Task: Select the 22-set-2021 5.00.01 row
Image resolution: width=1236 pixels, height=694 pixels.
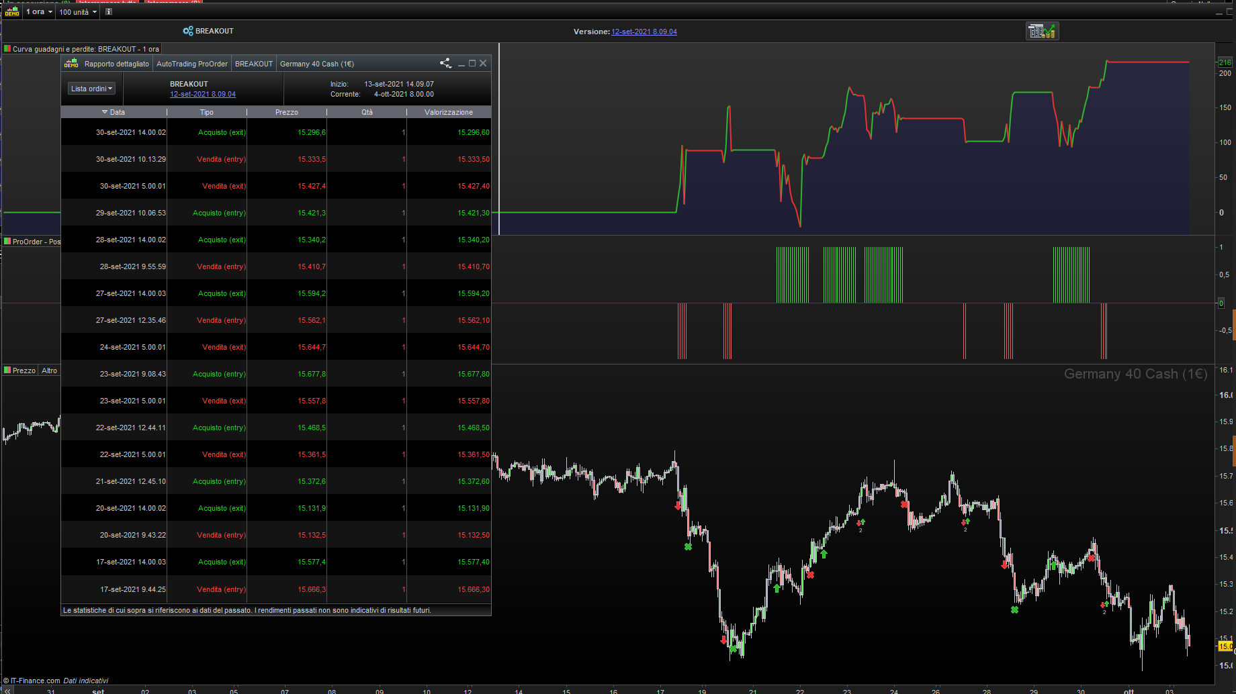Action: 276,454
